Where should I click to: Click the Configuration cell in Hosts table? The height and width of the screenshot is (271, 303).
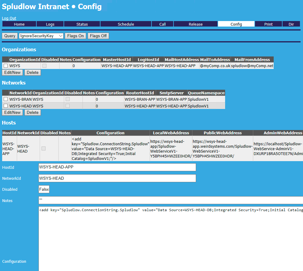coord(110,149)
